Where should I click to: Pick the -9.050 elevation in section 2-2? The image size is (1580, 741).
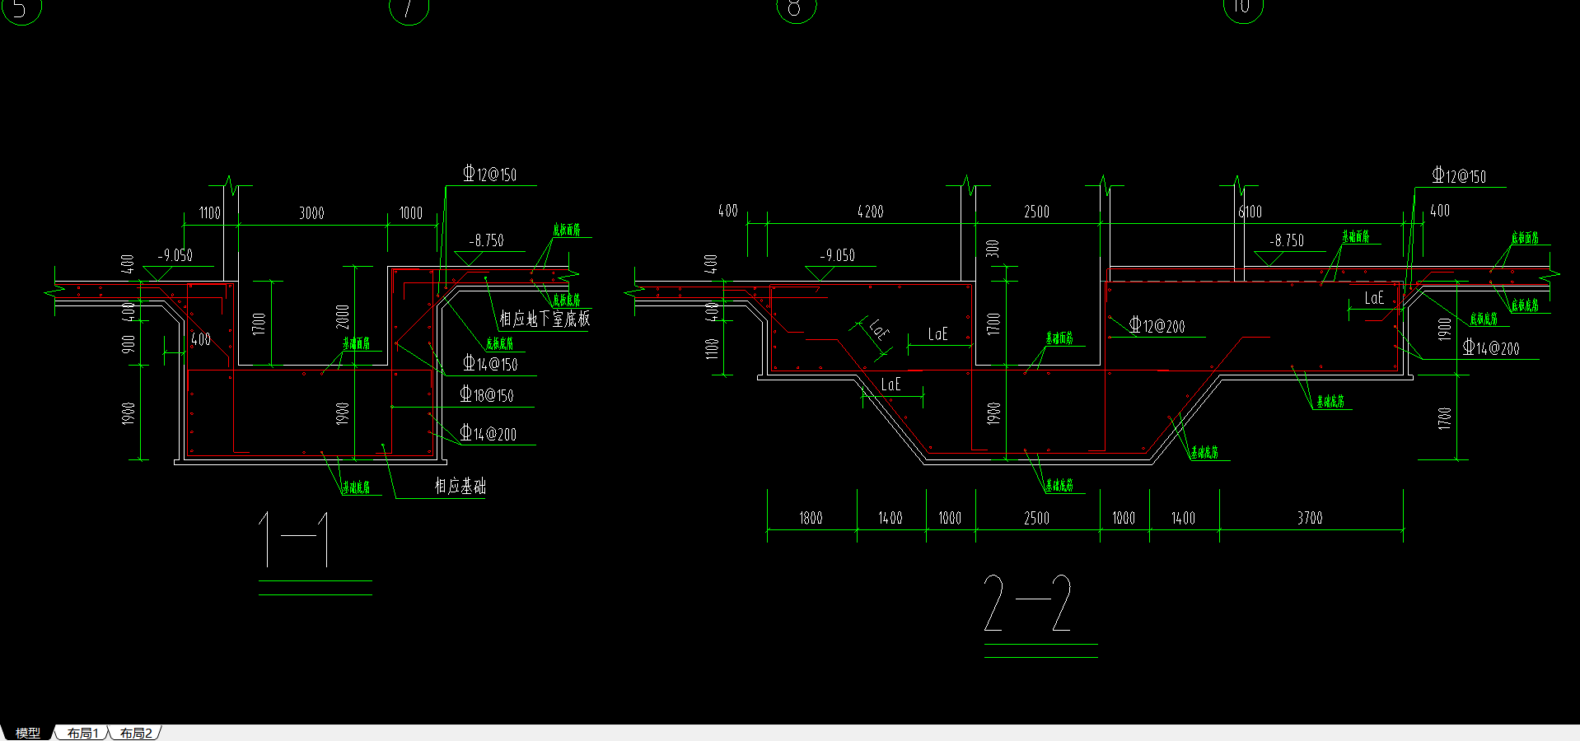(837, 255)
